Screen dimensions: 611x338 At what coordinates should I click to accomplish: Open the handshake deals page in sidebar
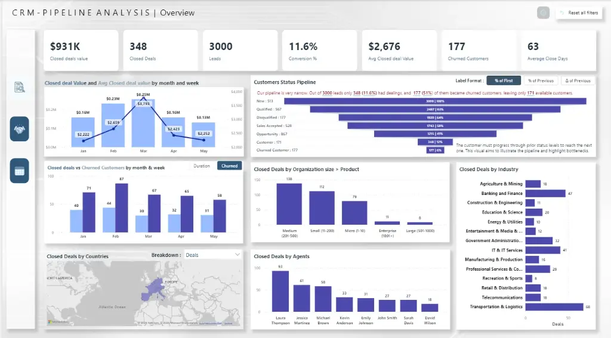(20, 129)
